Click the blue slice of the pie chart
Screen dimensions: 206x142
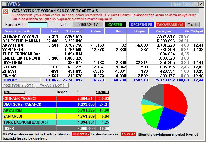point(171,119)
